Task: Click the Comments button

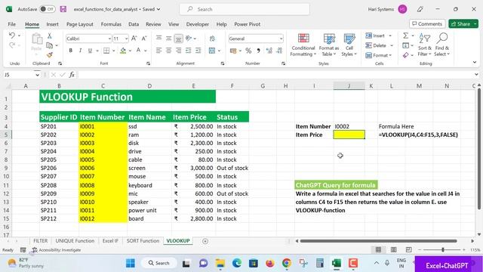Action: 427,23
